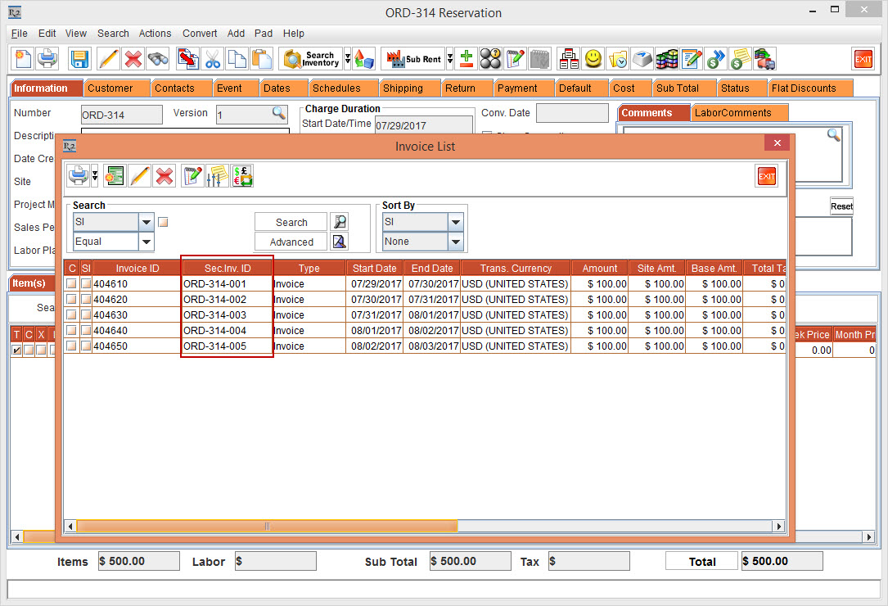Click the Reset button
Screen dimensions: 888x606
click(841, 206)
